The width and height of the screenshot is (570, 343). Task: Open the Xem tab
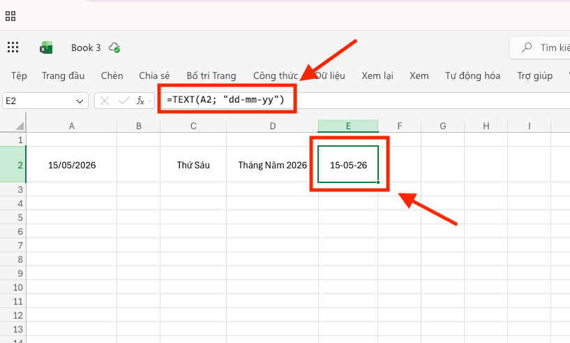tap(419, 75)
